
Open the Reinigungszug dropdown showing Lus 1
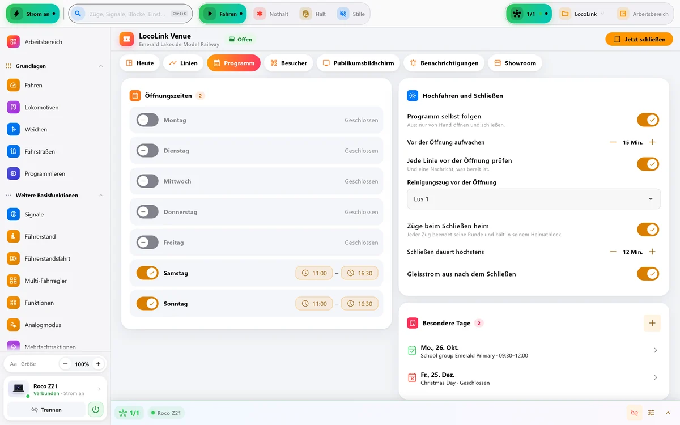tap(534, 199)
